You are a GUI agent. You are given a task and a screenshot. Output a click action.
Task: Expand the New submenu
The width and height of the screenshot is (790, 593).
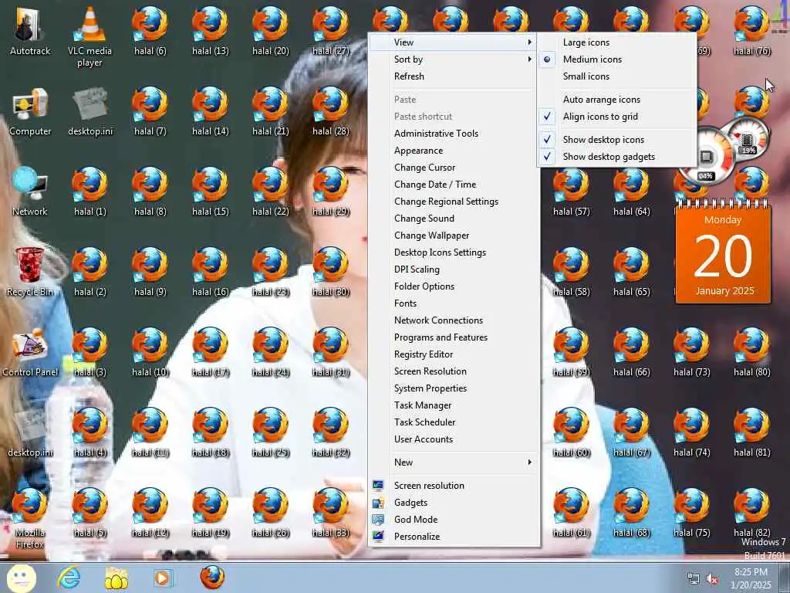pos(454,463)
